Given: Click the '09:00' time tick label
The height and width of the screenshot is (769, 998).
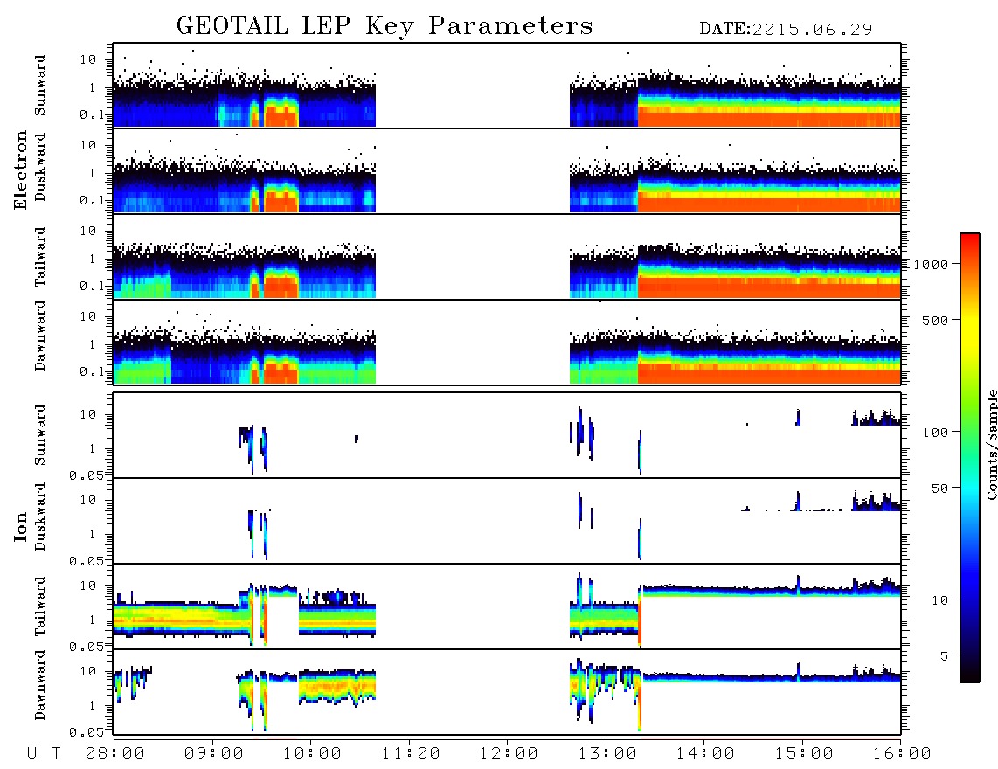Looking at the screenshot, I should (214, 754).
